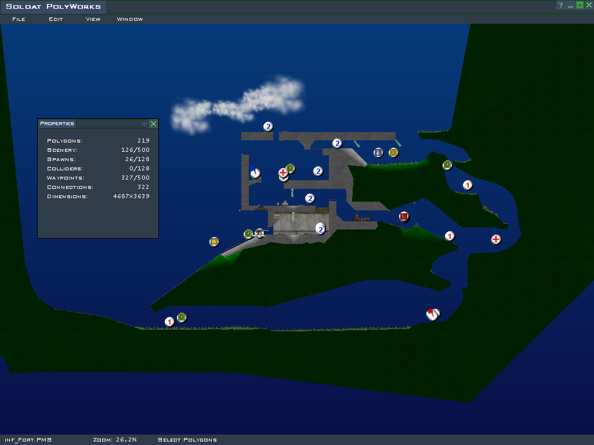
Task: Click the blue flag spawn marker
Action: click(x=255, y=173)
